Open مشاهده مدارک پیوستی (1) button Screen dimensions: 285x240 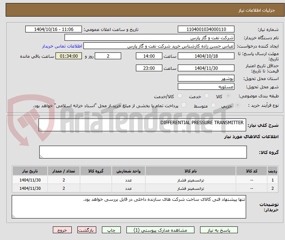[x=160, y=230]
